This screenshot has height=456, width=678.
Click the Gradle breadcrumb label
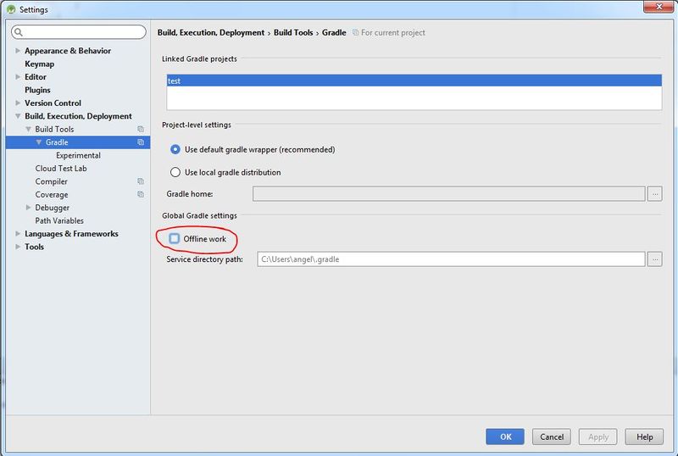tap(334, 32)
